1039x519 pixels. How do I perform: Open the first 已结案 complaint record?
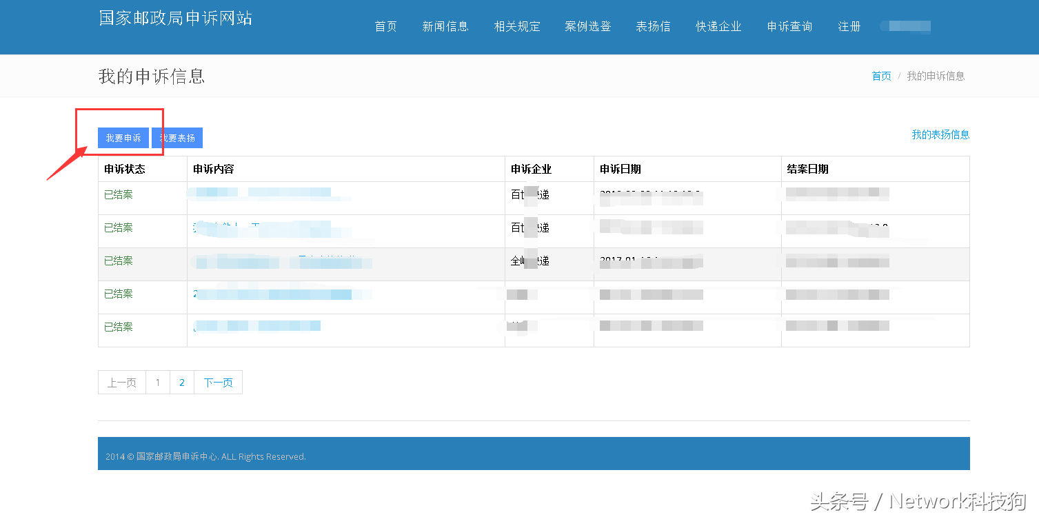[x=118, y=194]
